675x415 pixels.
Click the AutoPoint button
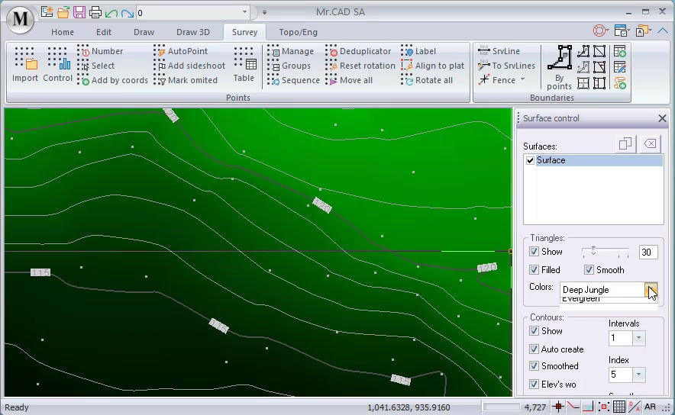pyautogui.click(x=181, y=51)
